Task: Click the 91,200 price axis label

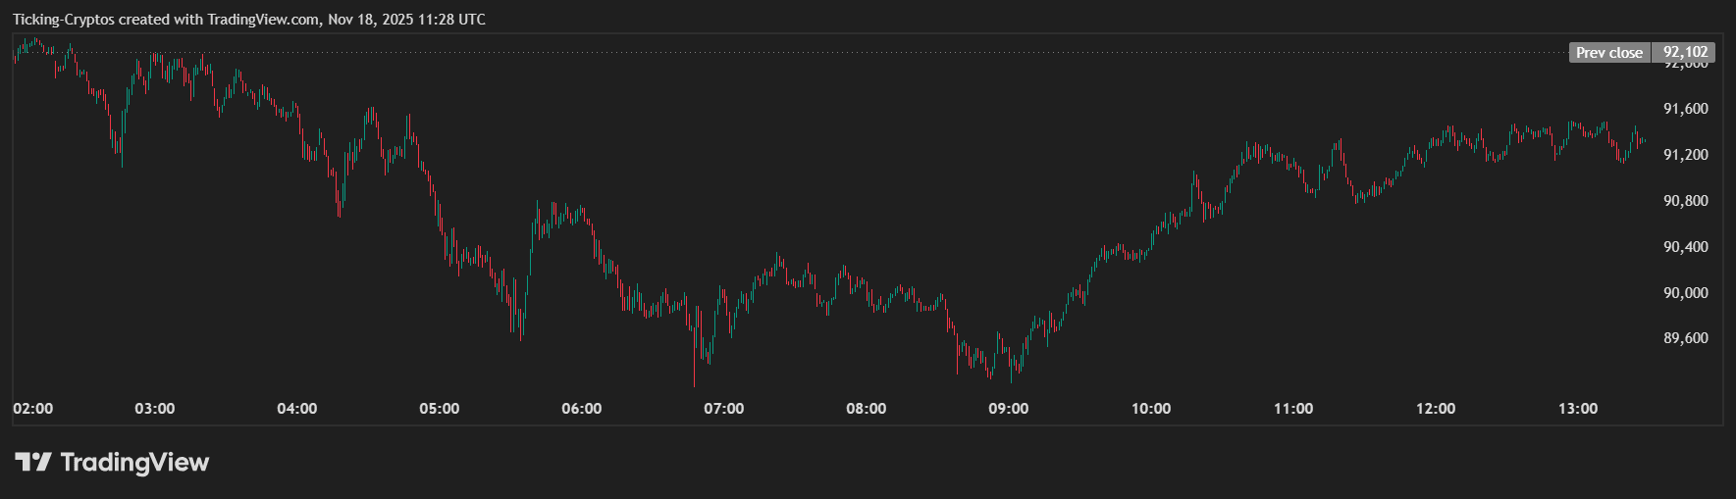Action: (x=1685, y=155)
